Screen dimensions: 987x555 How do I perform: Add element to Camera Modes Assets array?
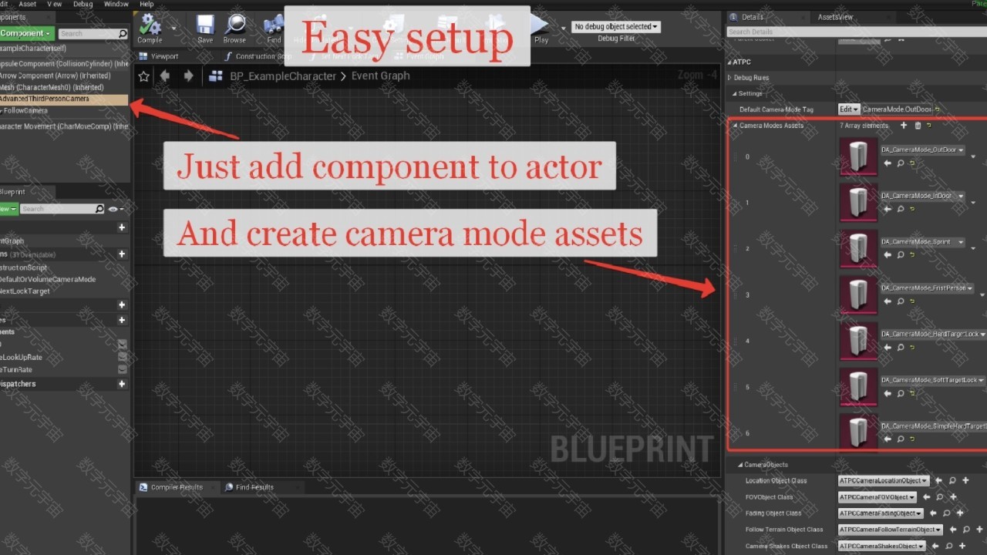coord(904,126)
